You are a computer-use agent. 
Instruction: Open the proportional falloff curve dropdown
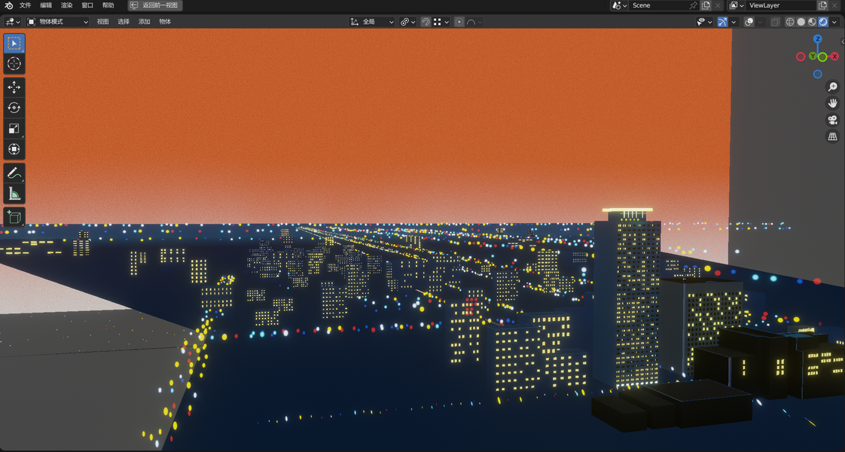[474, 22]
